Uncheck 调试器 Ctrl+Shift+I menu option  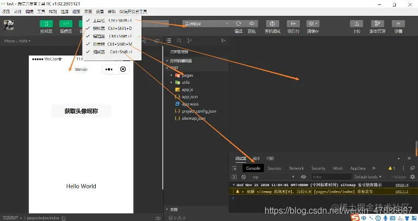click(x=112, y=52)
